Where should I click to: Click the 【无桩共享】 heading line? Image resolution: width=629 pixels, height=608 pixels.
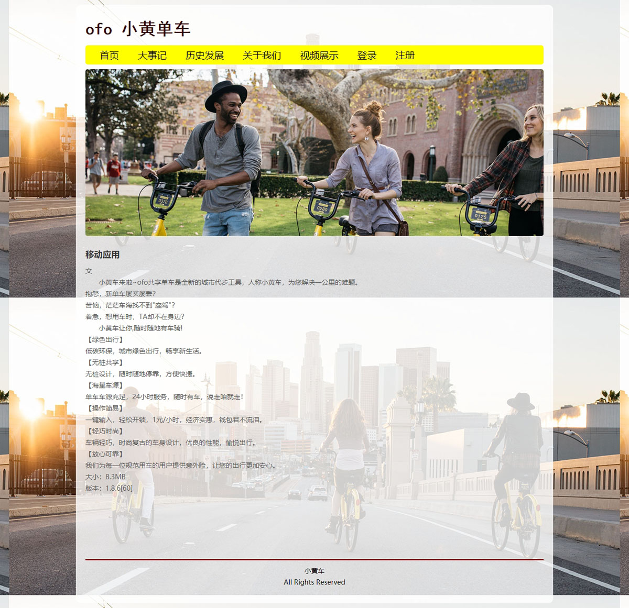(x=105, y=362)
